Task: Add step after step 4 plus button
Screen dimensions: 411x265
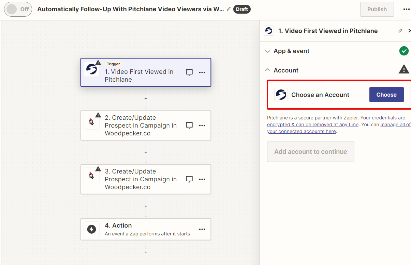Action: point(146,252)
